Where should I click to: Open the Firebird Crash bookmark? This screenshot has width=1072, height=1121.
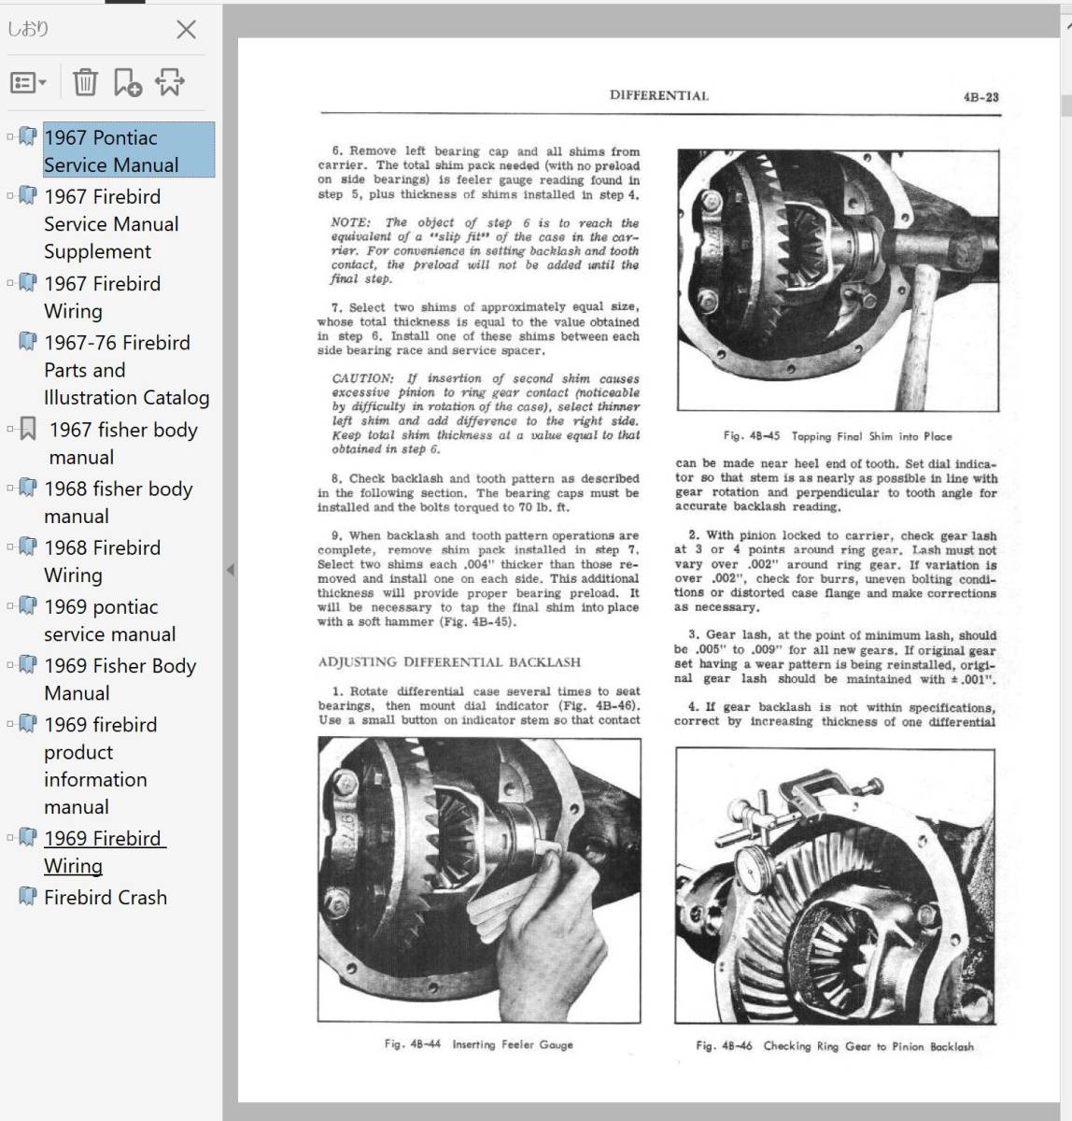click(106, 898)
